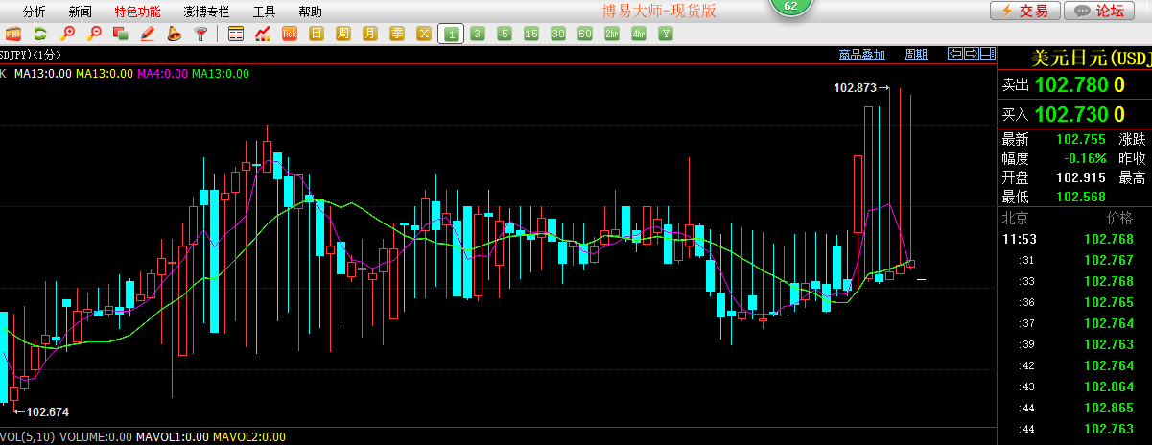
Task: Open the quote list table icon
Action: 236,35
